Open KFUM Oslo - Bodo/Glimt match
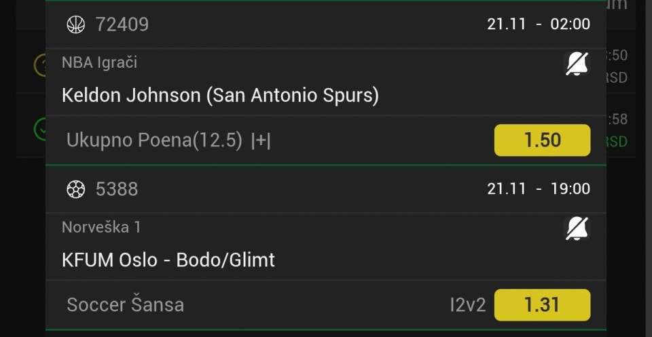The height and width of the screenshot is (337, 652). coord(168,260)
